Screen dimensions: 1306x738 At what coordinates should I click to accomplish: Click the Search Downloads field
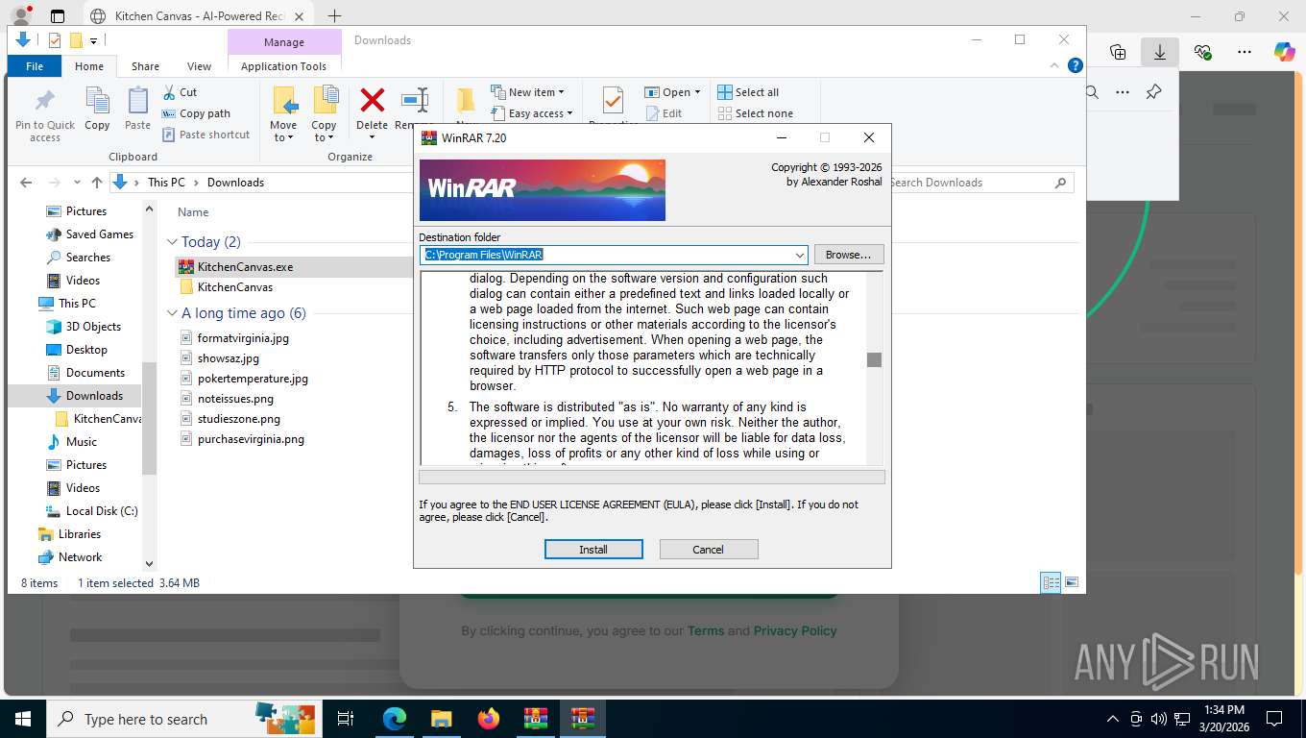pos(978,183)
